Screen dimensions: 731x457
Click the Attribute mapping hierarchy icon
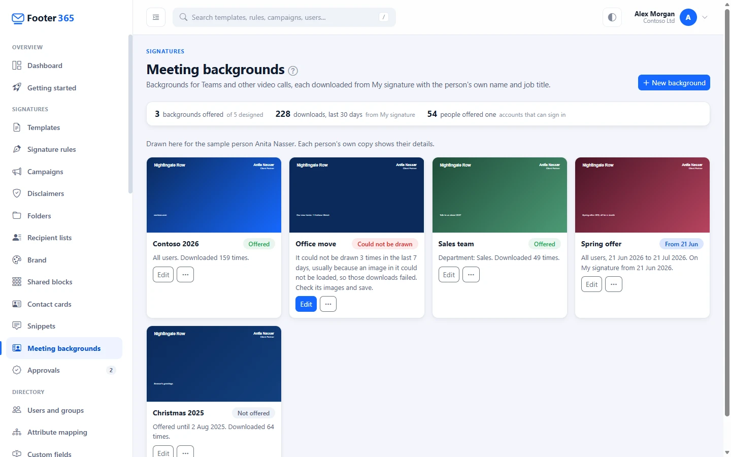(17, 432)
